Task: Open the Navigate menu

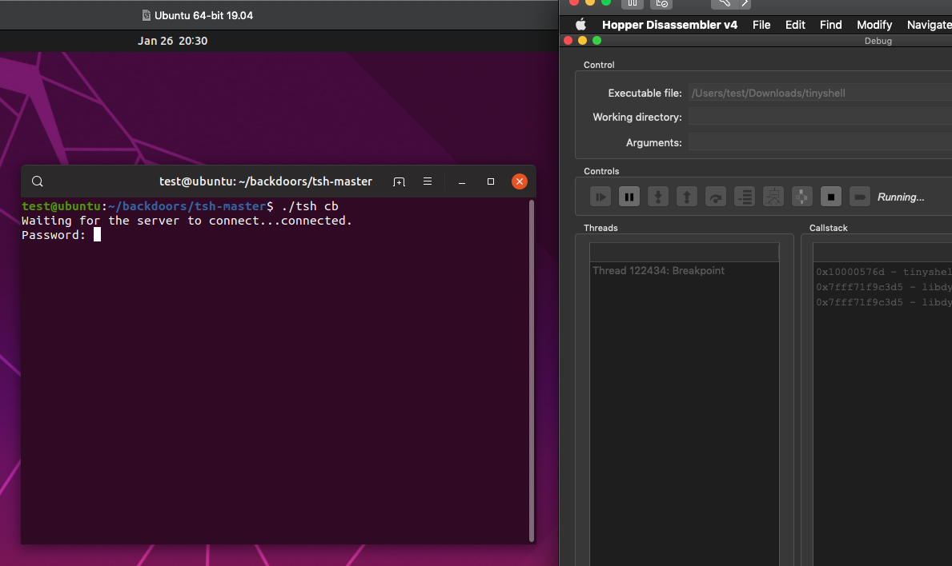Action: coord(929,25)
